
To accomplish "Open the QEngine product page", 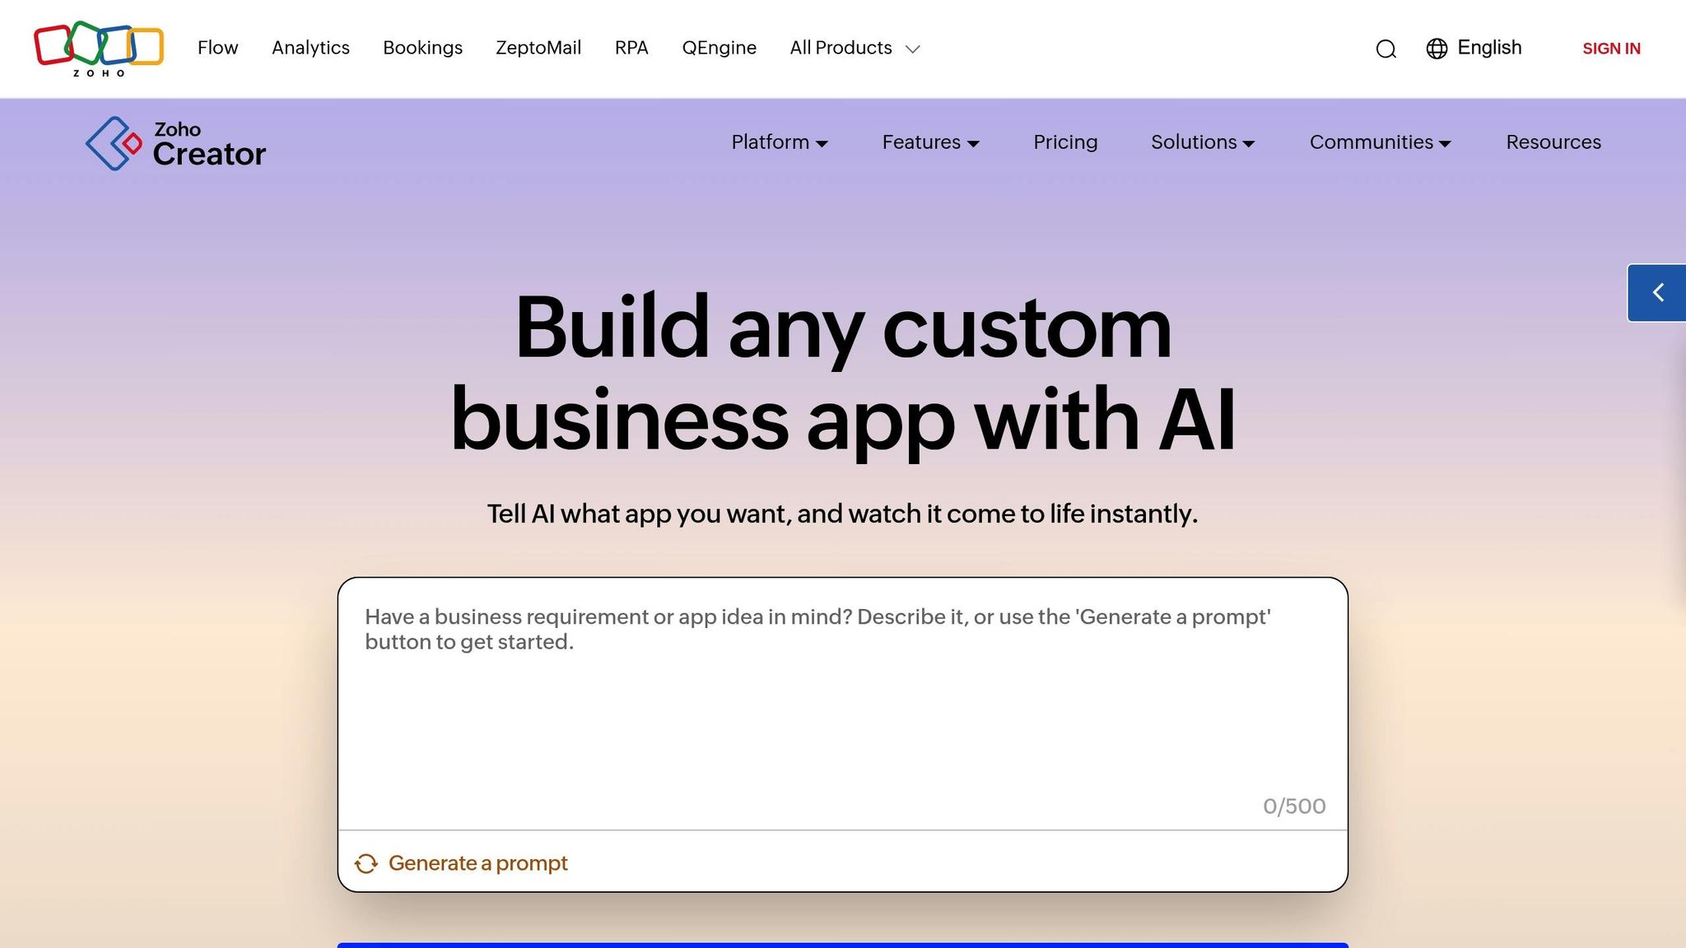I will tap(719, 49).
